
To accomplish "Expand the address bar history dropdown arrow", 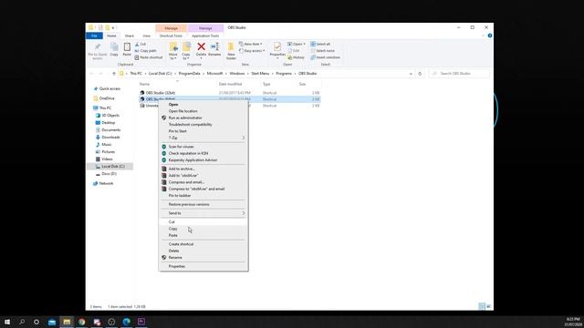I will [x=411, y=74].
